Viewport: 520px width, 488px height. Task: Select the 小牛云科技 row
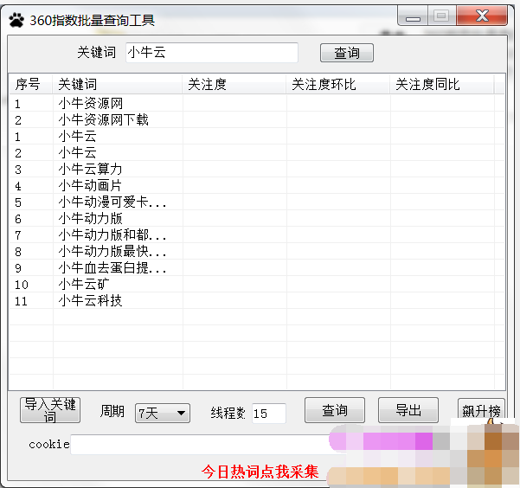(91, 300)
